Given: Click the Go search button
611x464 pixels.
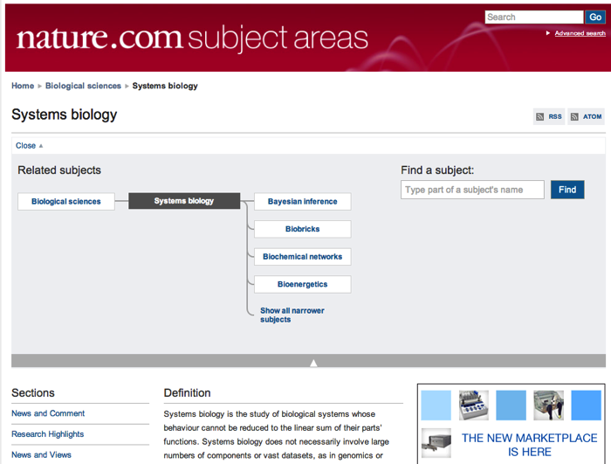Looking at the screenshot, I should (x=594, y=17).
